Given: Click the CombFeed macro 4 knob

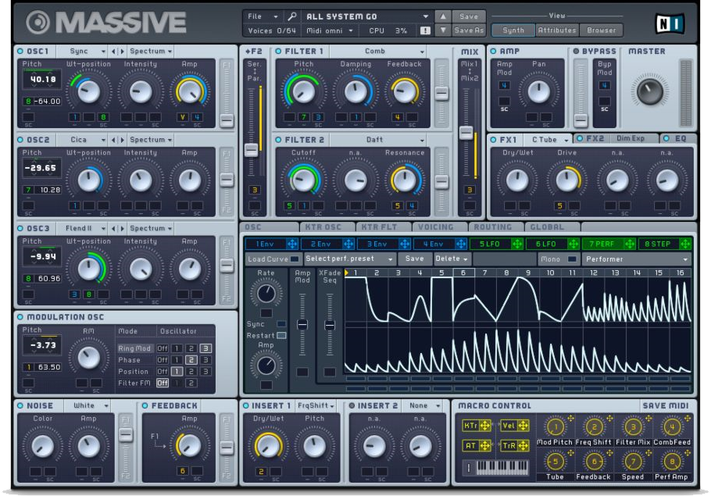Looking at the screenshot, I should coord(672,426).
